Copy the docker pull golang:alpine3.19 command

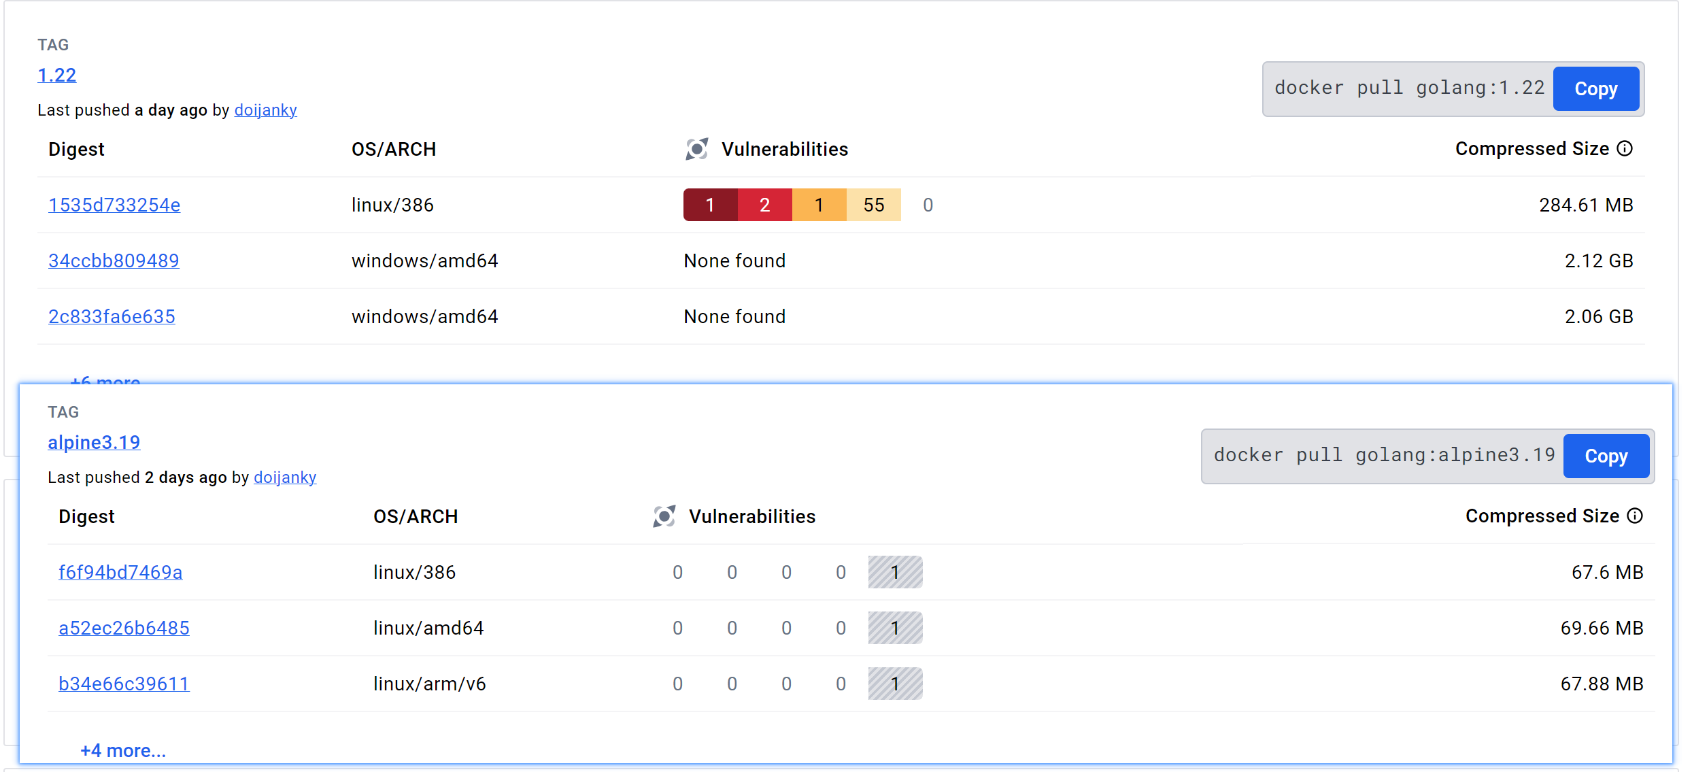click(x=1606, y=456)
